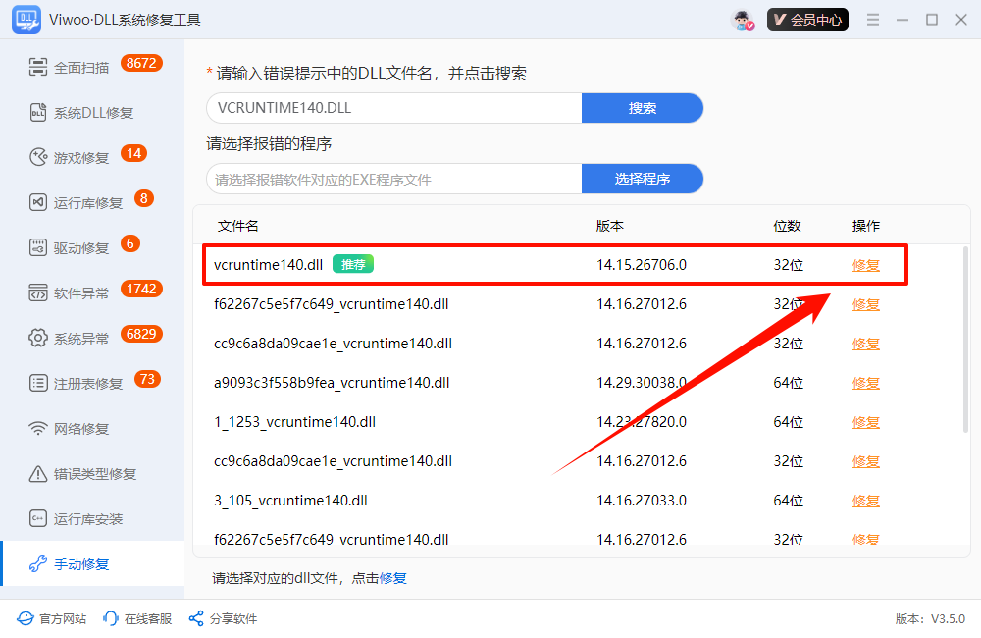Screen dimensions: 981x638
Task: Switch to 软件异常 sidebar tab
Action: (x=81, y=293)
